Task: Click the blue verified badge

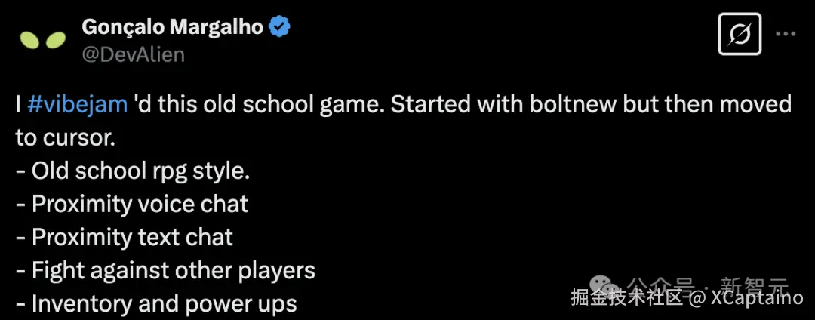Action: click(x=281, y=28)
